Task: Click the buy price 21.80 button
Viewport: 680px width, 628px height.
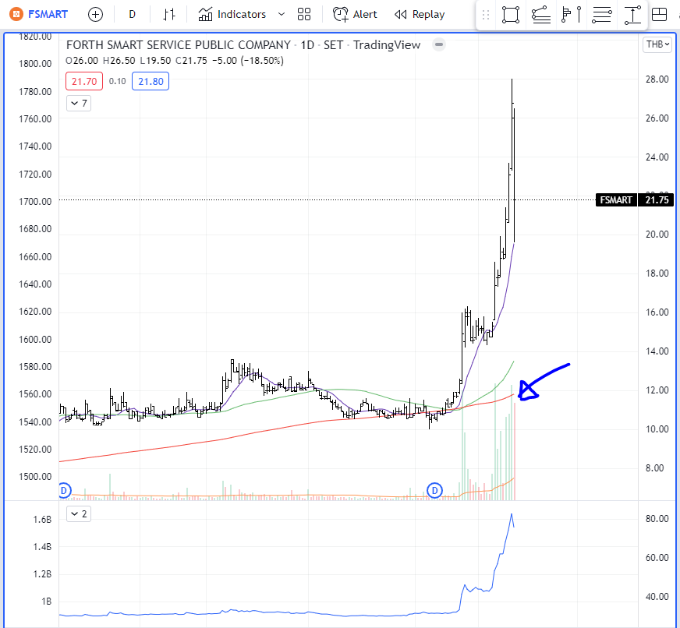Action: 151,82
